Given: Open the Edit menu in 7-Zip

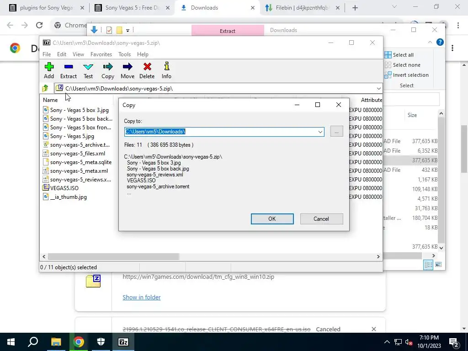Looking at the screenshot, I should (x=62, y=54).
